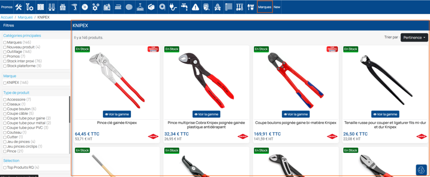Viewport: 430px width, 177px height.
Task: Check the Top Produits RQ (4) filter
Action: (x=5, y=167)
